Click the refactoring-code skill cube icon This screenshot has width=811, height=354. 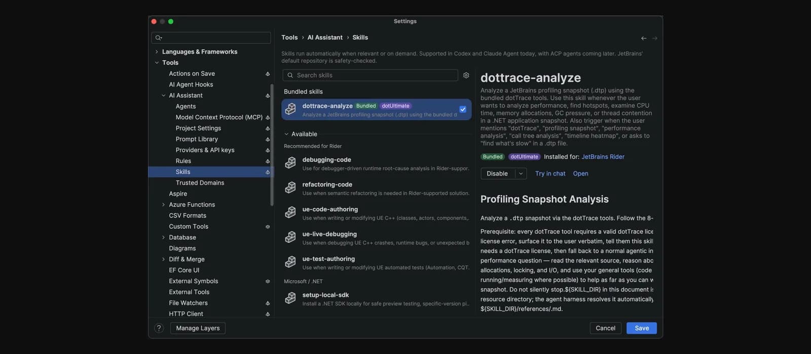(290, 188)
